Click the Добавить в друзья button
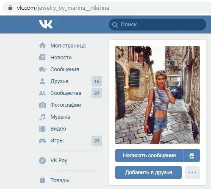The image size is (211, 189). click(148, 172)
